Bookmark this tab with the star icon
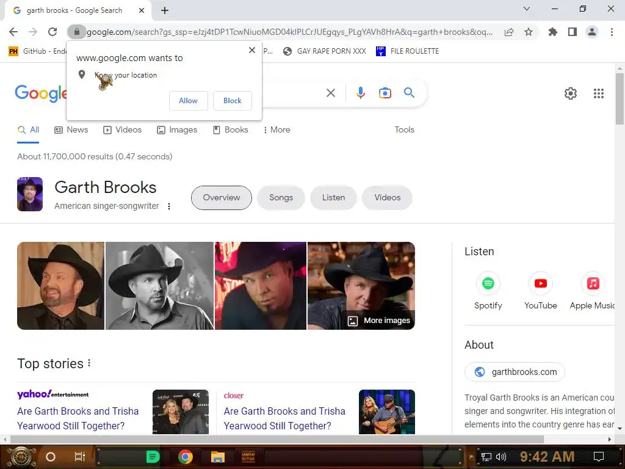The image size is (625, 469). tap(529, 32)
